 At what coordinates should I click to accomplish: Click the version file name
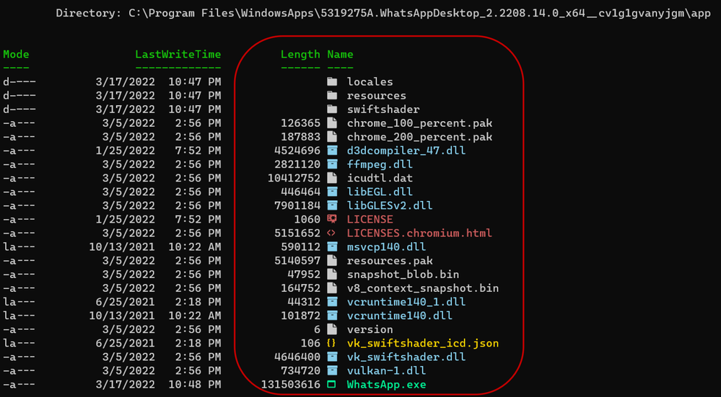point(370,329)
